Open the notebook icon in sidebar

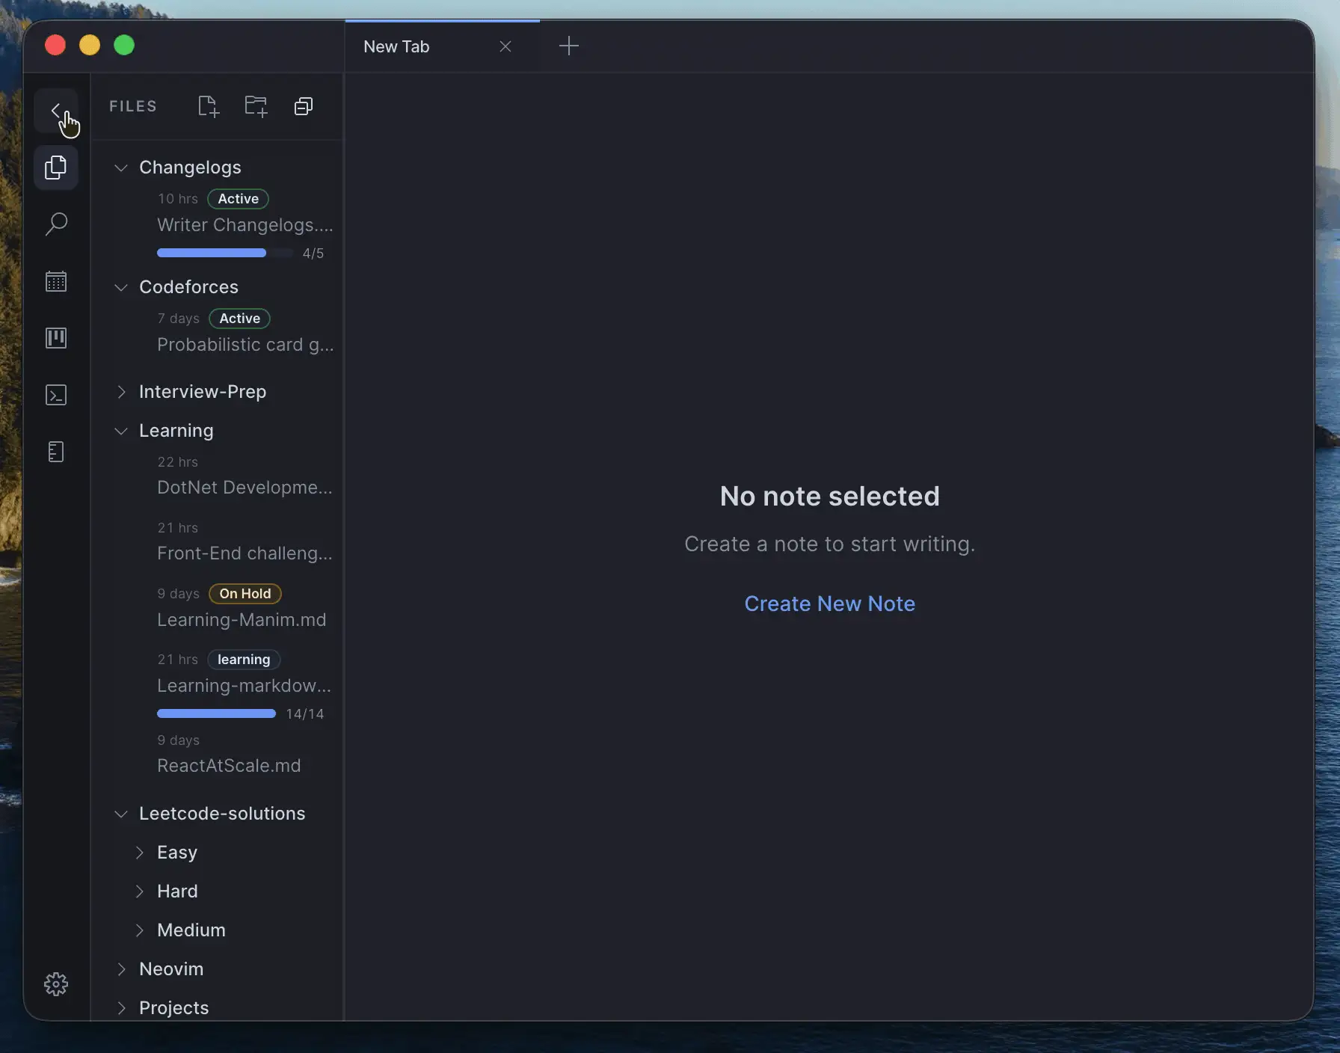(56, 452)
